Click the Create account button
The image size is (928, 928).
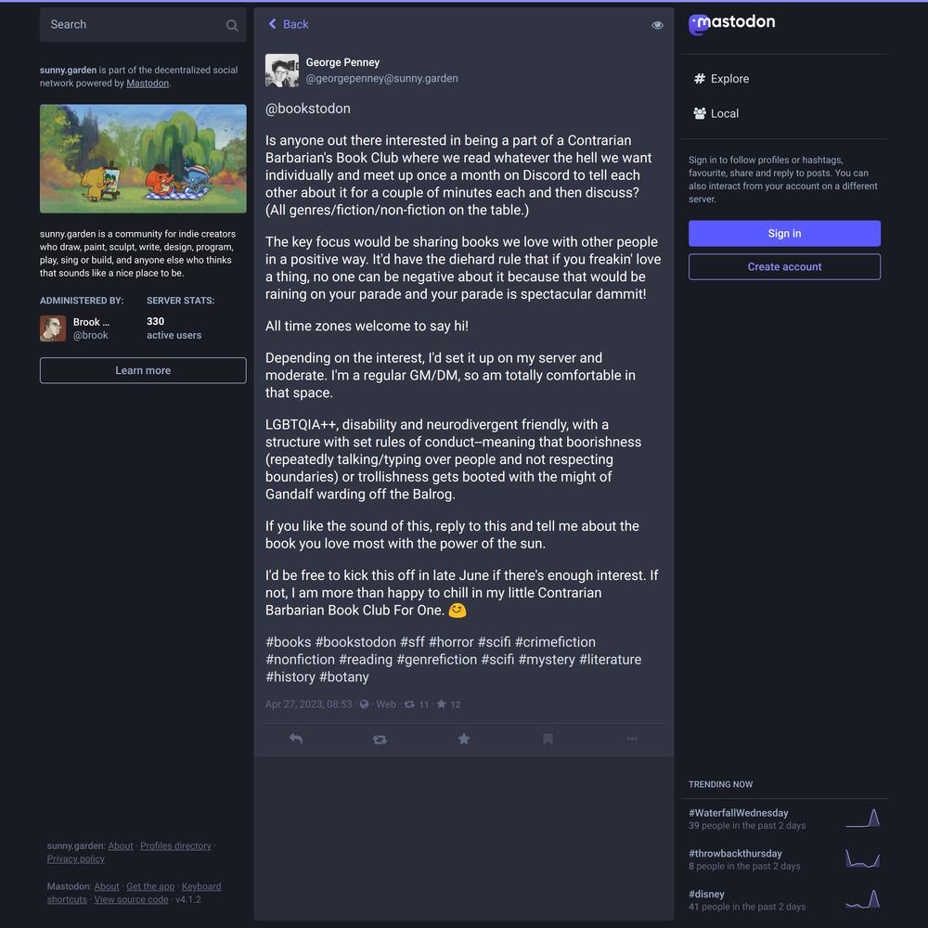coord(784,266)
